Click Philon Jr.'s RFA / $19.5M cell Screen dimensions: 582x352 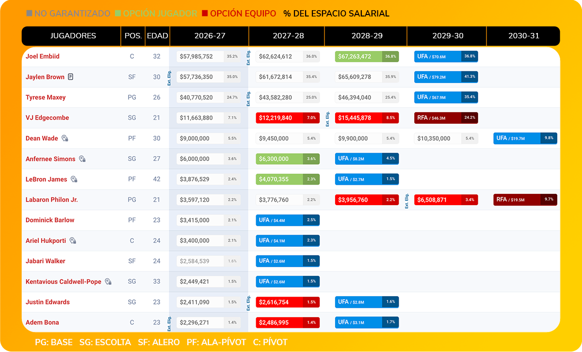coord(525,200)
